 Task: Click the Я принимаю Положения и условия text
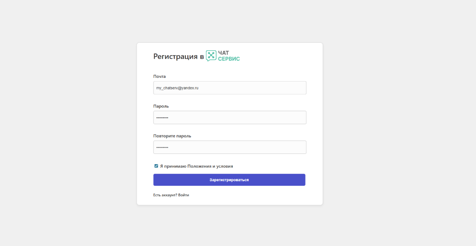(x=196, y=166)
